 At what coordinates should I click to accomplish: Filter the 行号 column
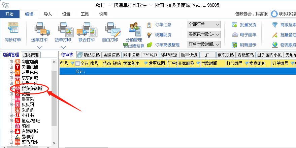pyautogui.click(x=72, y=64)
